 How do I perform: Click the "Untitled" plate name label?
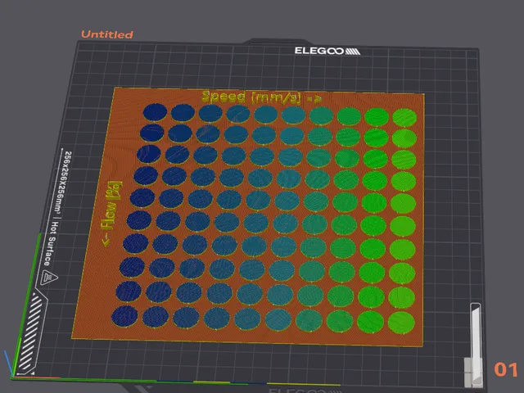point(107,34)
